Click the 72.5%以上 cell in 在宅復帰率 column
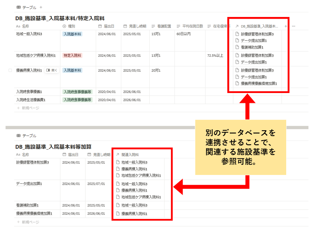Screen dimensions: 314x235 pyautogui.click(x=215, y=55)
